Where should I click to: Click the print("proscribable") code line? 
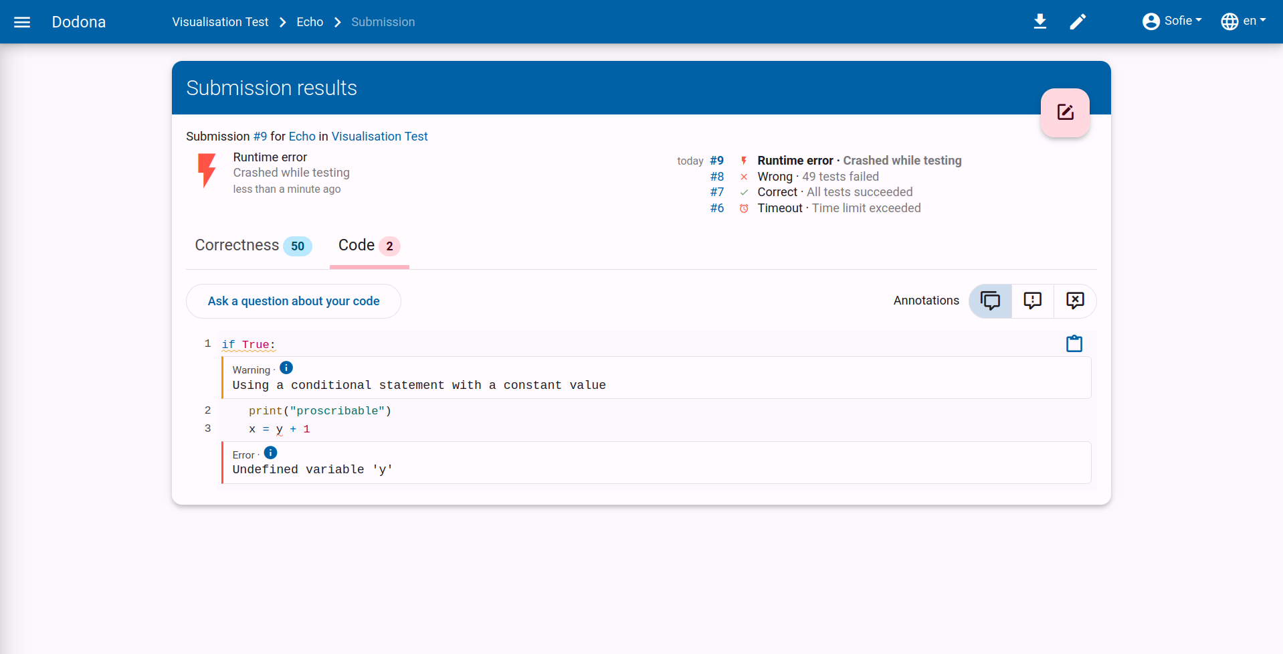click(320, 411)
